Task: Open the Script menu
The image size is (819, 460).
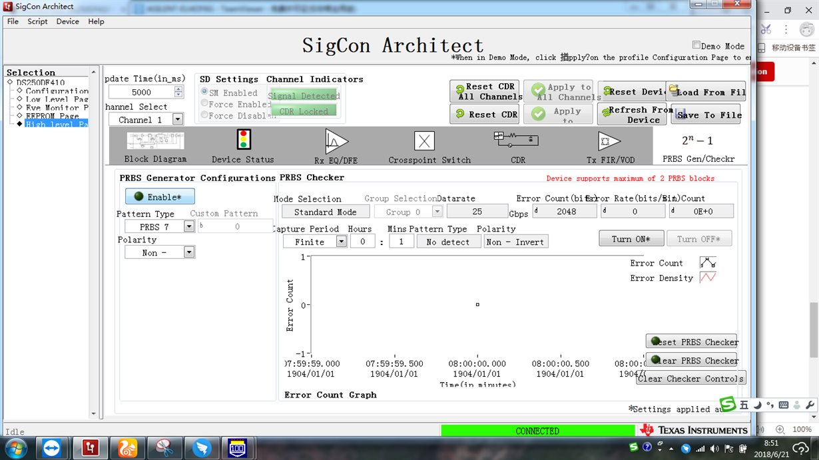Action: pyautogui.click(x=37, y=21)
